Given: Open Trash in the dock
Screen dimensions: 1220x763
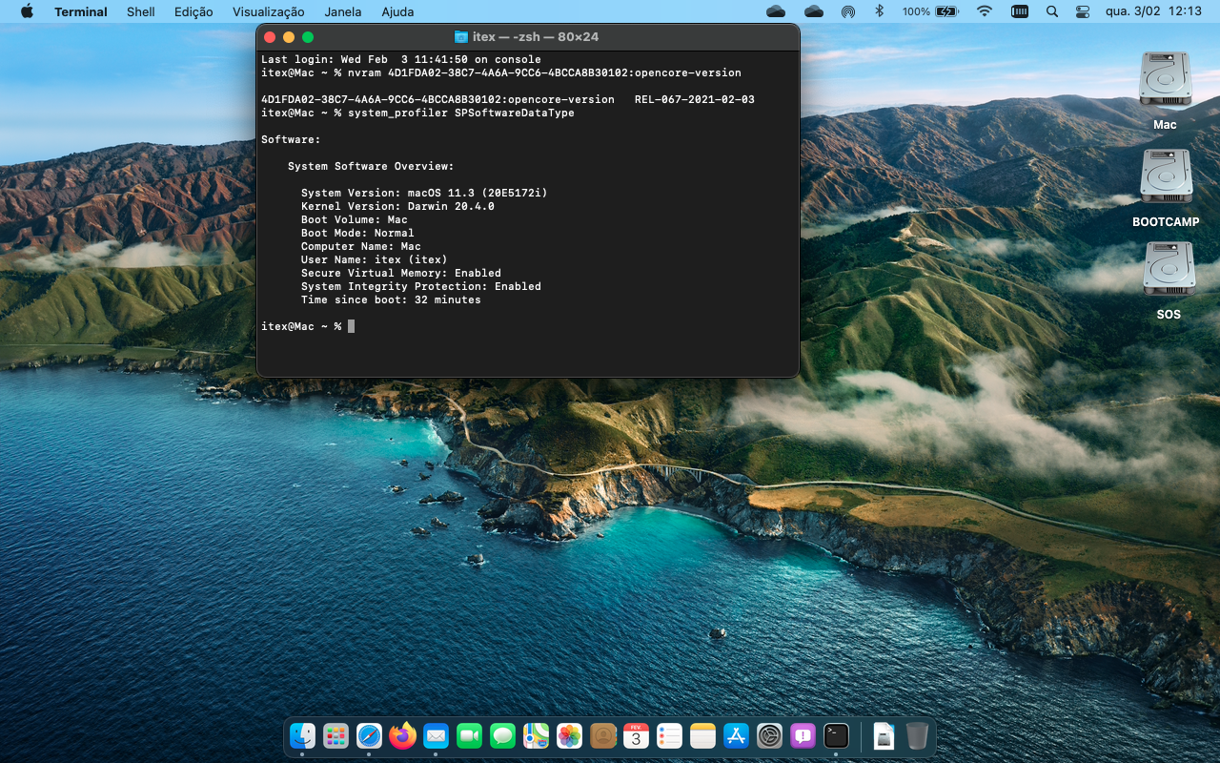Looking at the screenshot, I should 917,735.
